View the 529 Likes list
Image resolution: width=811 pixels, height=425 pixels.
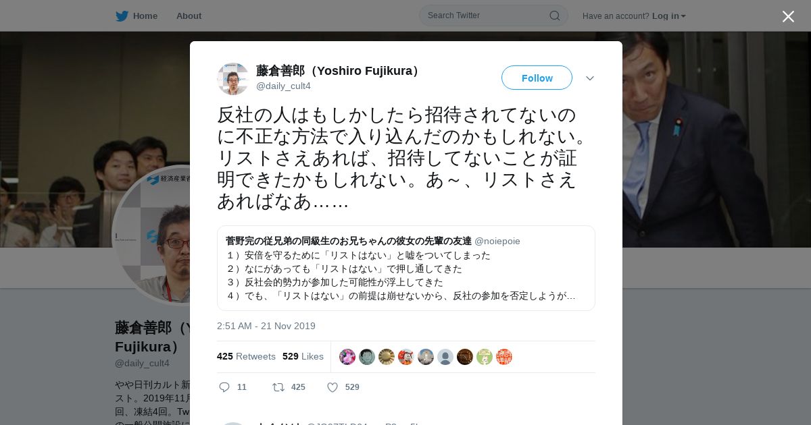pyautogui.click(x=303, y=356)
